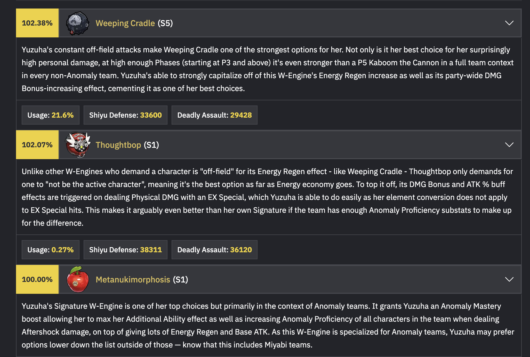Click the Metanukimorphosis red apple icon
This screenshot has width=530, height=357.
[78, 280]
